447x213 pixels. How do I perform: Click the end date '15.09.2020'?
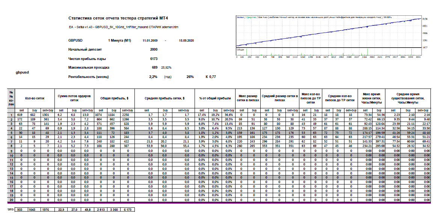[x=186, y=41]
